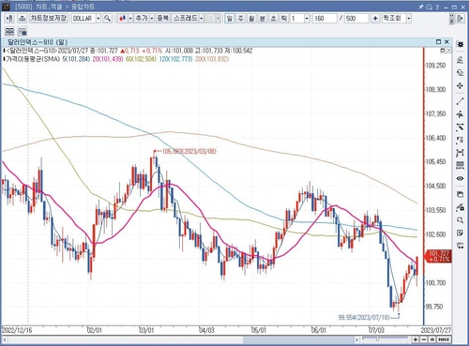Image resolution: width=469 pixels, height=346 pixels.
Task: Click the candlestick chart type icon
Action: point(123,19)
